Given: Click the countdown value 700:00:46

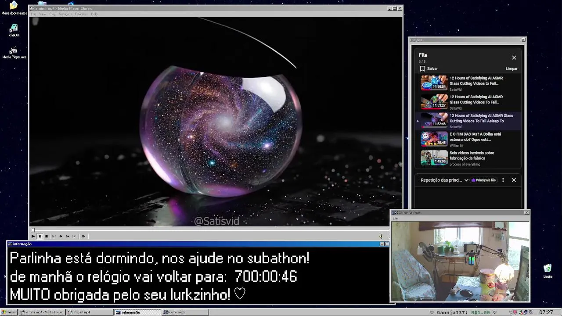Looking at the screenshot, I should (x=266, y=276).
